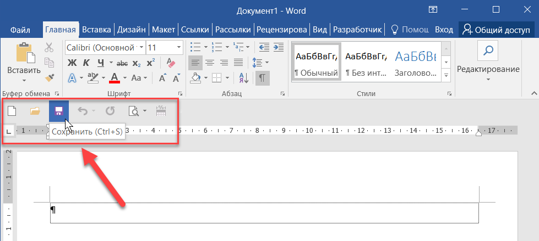Switch to the Макет tab
Screen dimensions: 539x241
click(x=164, y=30)
